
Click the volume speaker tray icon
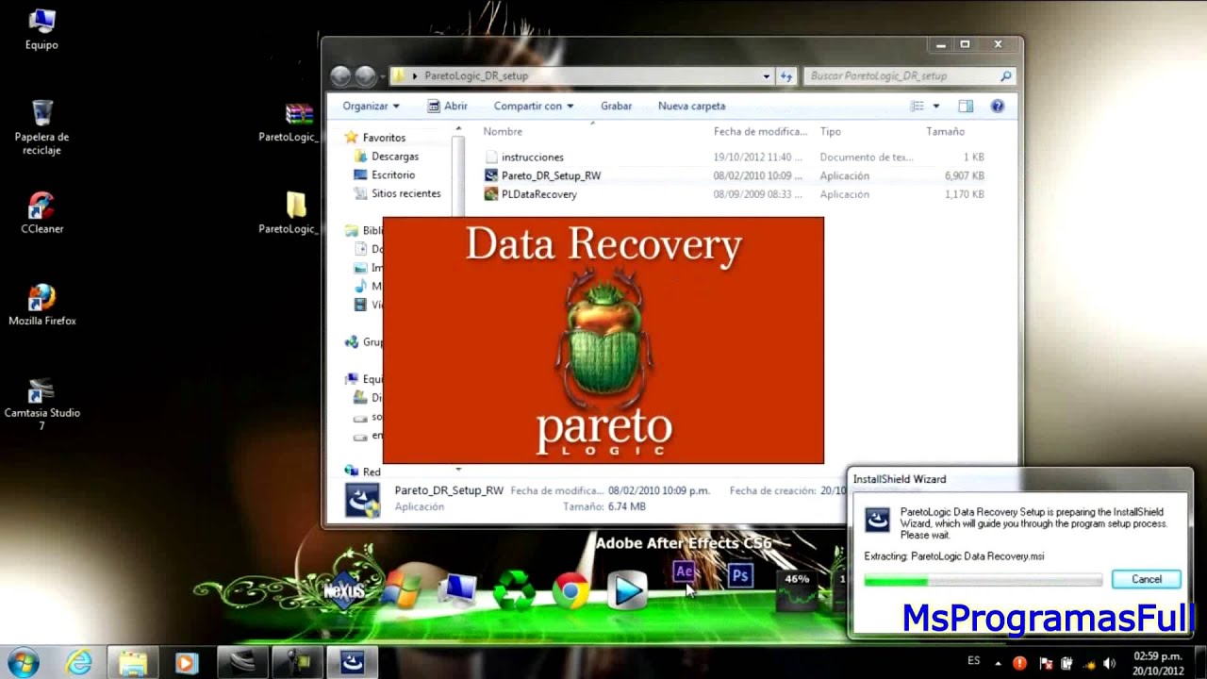pos(1109,664)
